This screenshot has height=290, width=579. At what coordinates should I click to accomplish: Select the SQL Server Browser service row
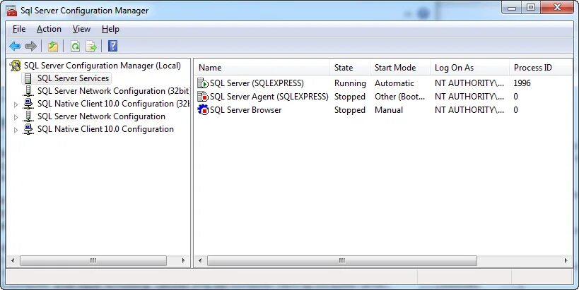tap(383, 110)
